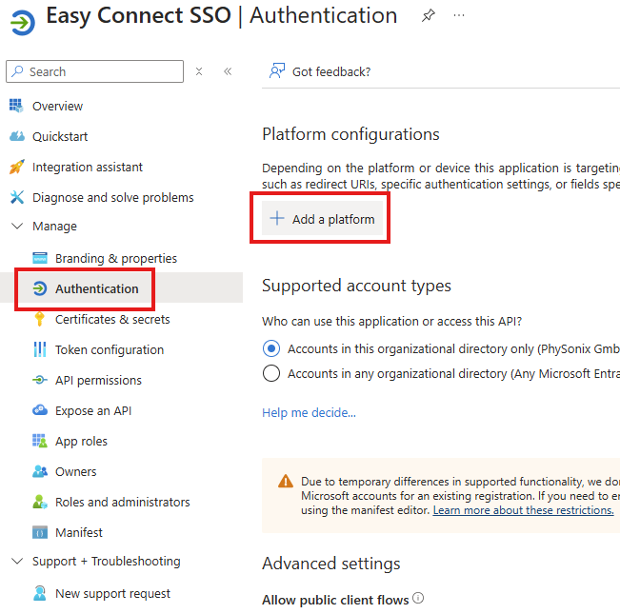Screen dimensions: 620x614
Task: Open Integration assistant
Action: (x=88, y=168)
